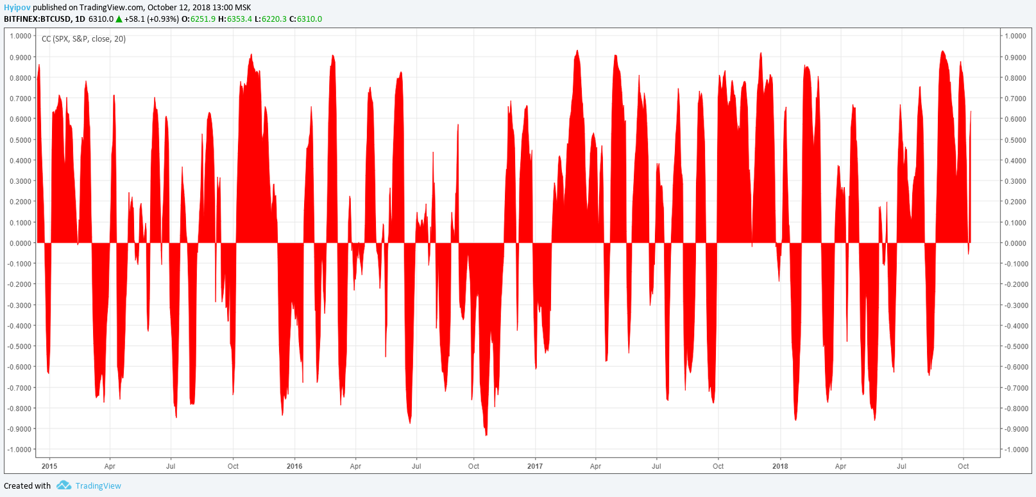The height and width of the screenshot is (497, 1036).
Task: Click the 2017 label on time axis
Action: click(x=535, y=466)
